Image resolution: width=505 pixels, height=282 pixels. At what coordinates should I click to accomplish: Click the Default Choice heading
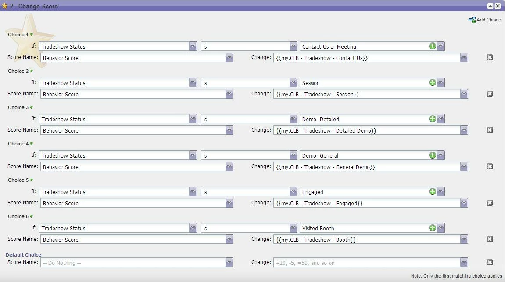(x=24, y=255)
